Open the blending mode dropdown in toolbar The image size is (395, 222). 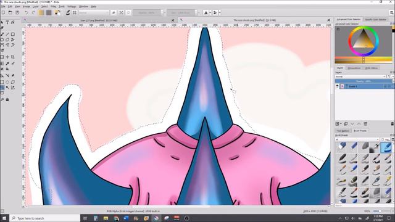94,12
